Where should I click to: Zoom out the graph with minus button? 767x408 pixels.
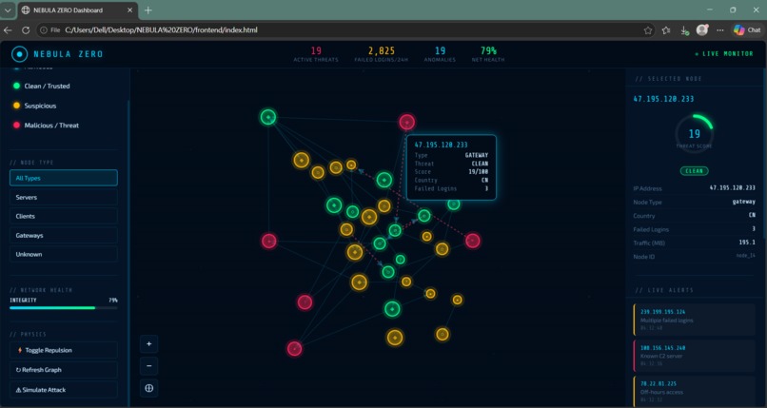149,366
